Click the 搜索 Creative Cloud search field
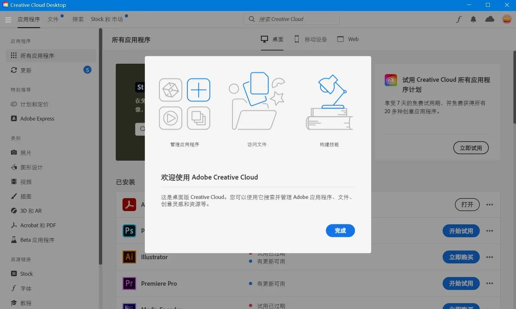The height and width of the screenshot is (309, 516). (x=292, y=19)
